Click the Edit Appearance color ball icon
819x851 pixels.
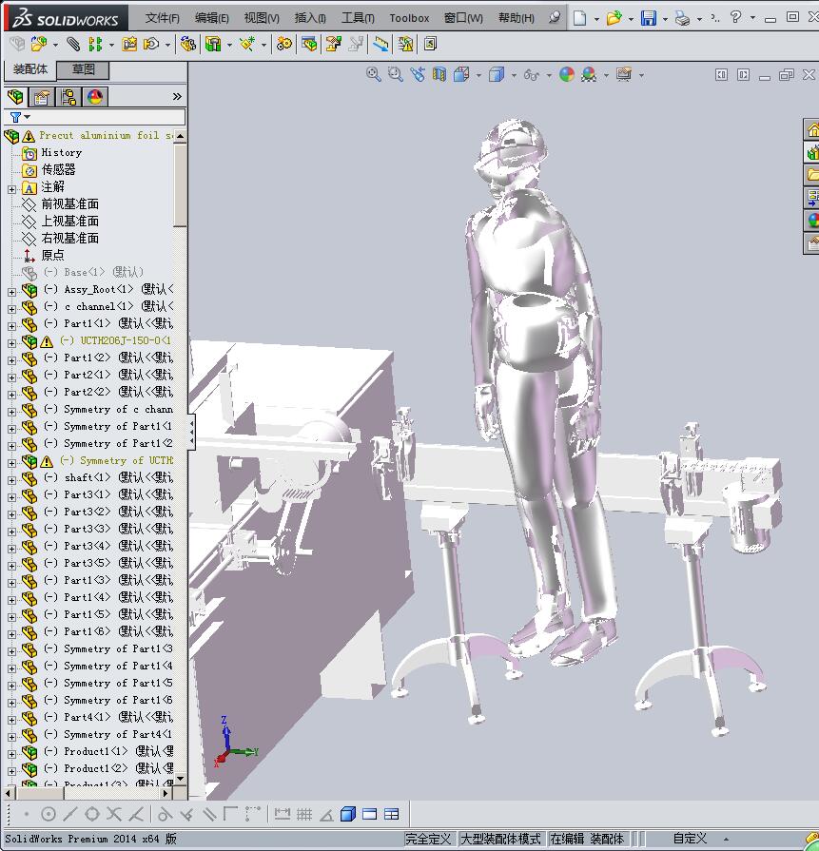click(x=567, y=75)
